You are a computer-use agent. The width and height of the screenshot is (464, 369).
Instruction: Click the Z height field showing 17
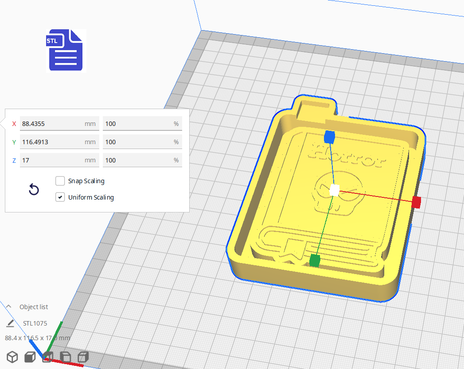click(x=59, y=160)
